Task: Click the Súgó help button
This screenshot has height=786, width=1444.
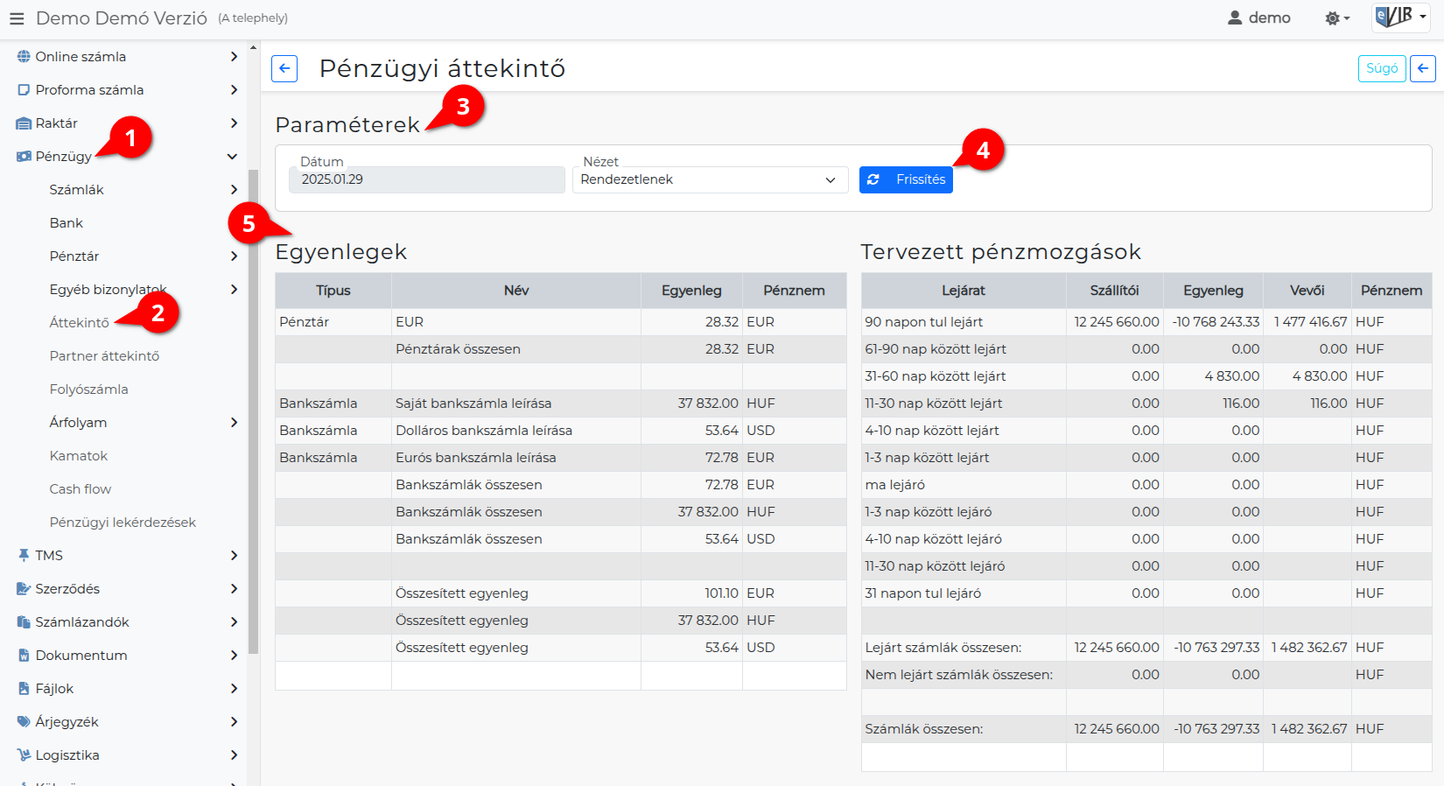Action: [x=1381, y=68]
